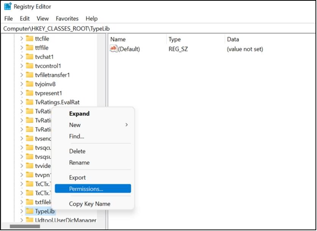Click the TypeLib folder icon
The width and height of the screenshot is (317, 231).
click(x=30, y=211)
